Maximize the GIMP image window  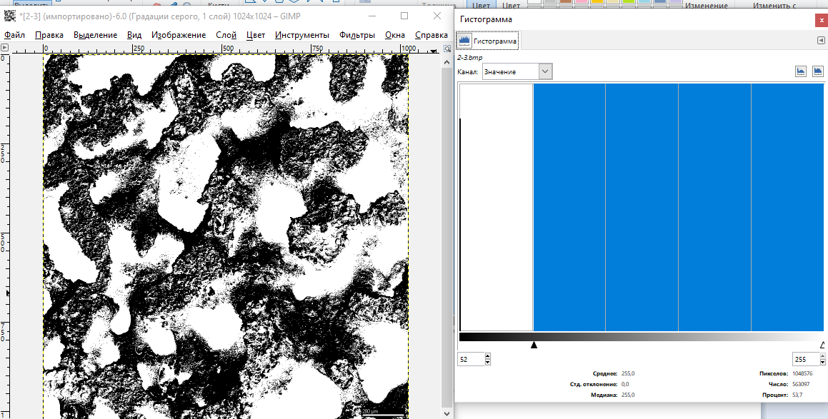point(404,16)
